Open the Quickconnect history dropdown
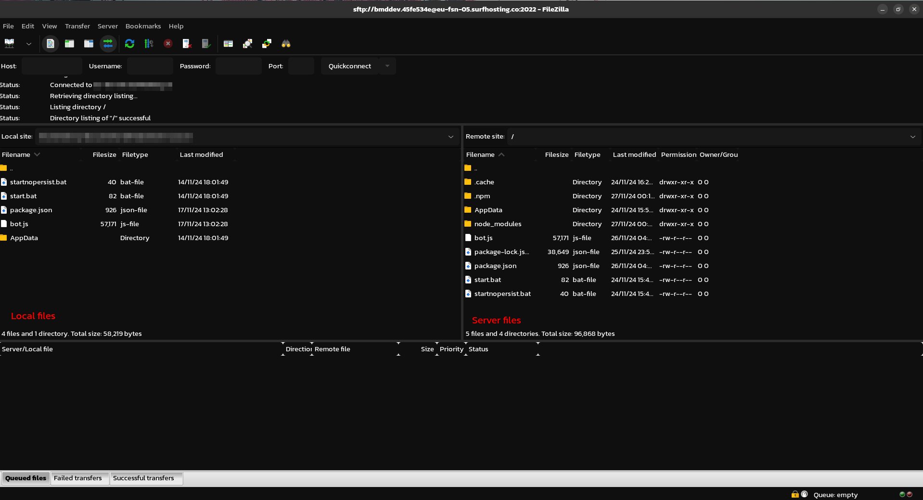This screenshot has height=500, width=923. [x=387, y=66]
